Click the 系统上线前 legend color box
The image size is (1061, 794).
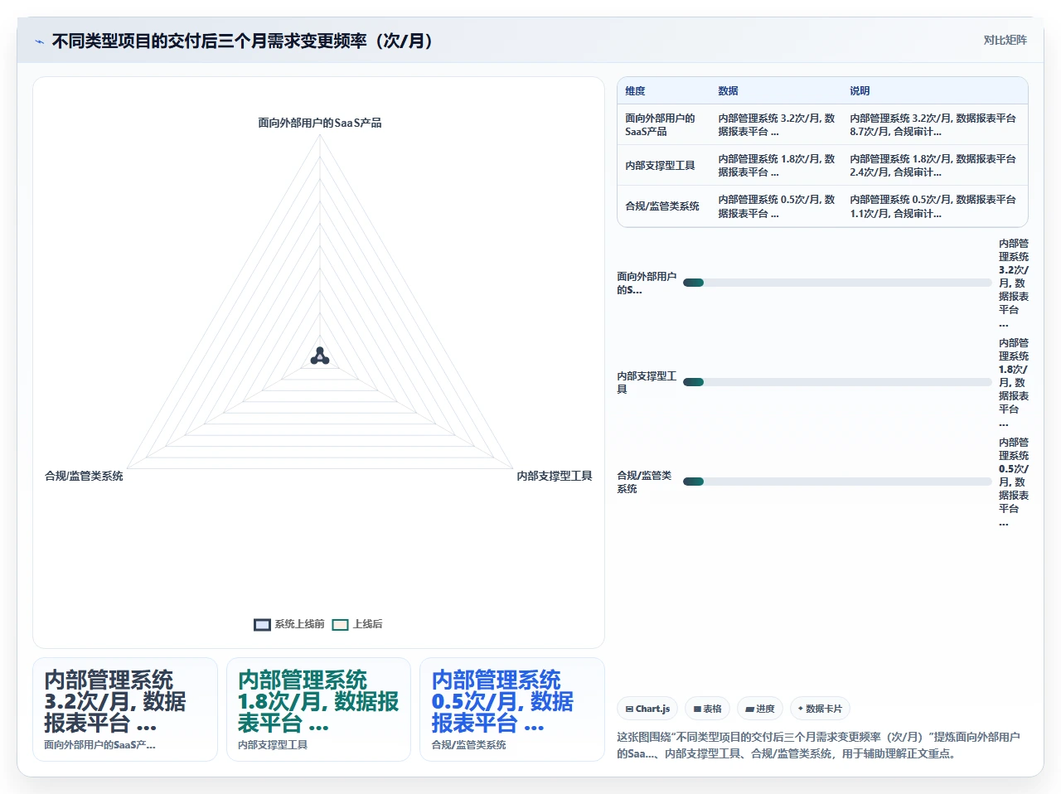(x=262, y=624)
